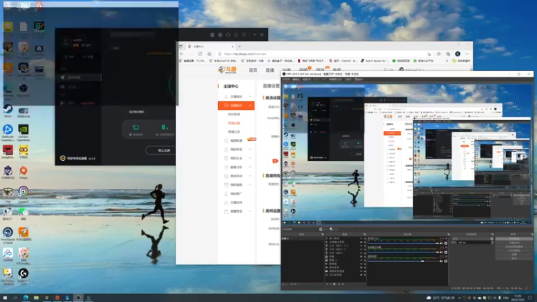Add a new source with plus icon
The height and width of the screenshot is (302, 537).
click(327, 284)
